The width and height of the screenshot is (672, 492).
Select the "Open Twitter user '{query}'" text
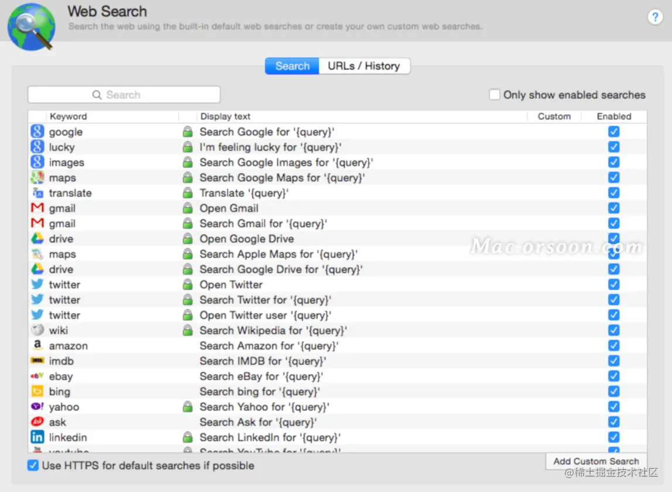tap(265, 316)
